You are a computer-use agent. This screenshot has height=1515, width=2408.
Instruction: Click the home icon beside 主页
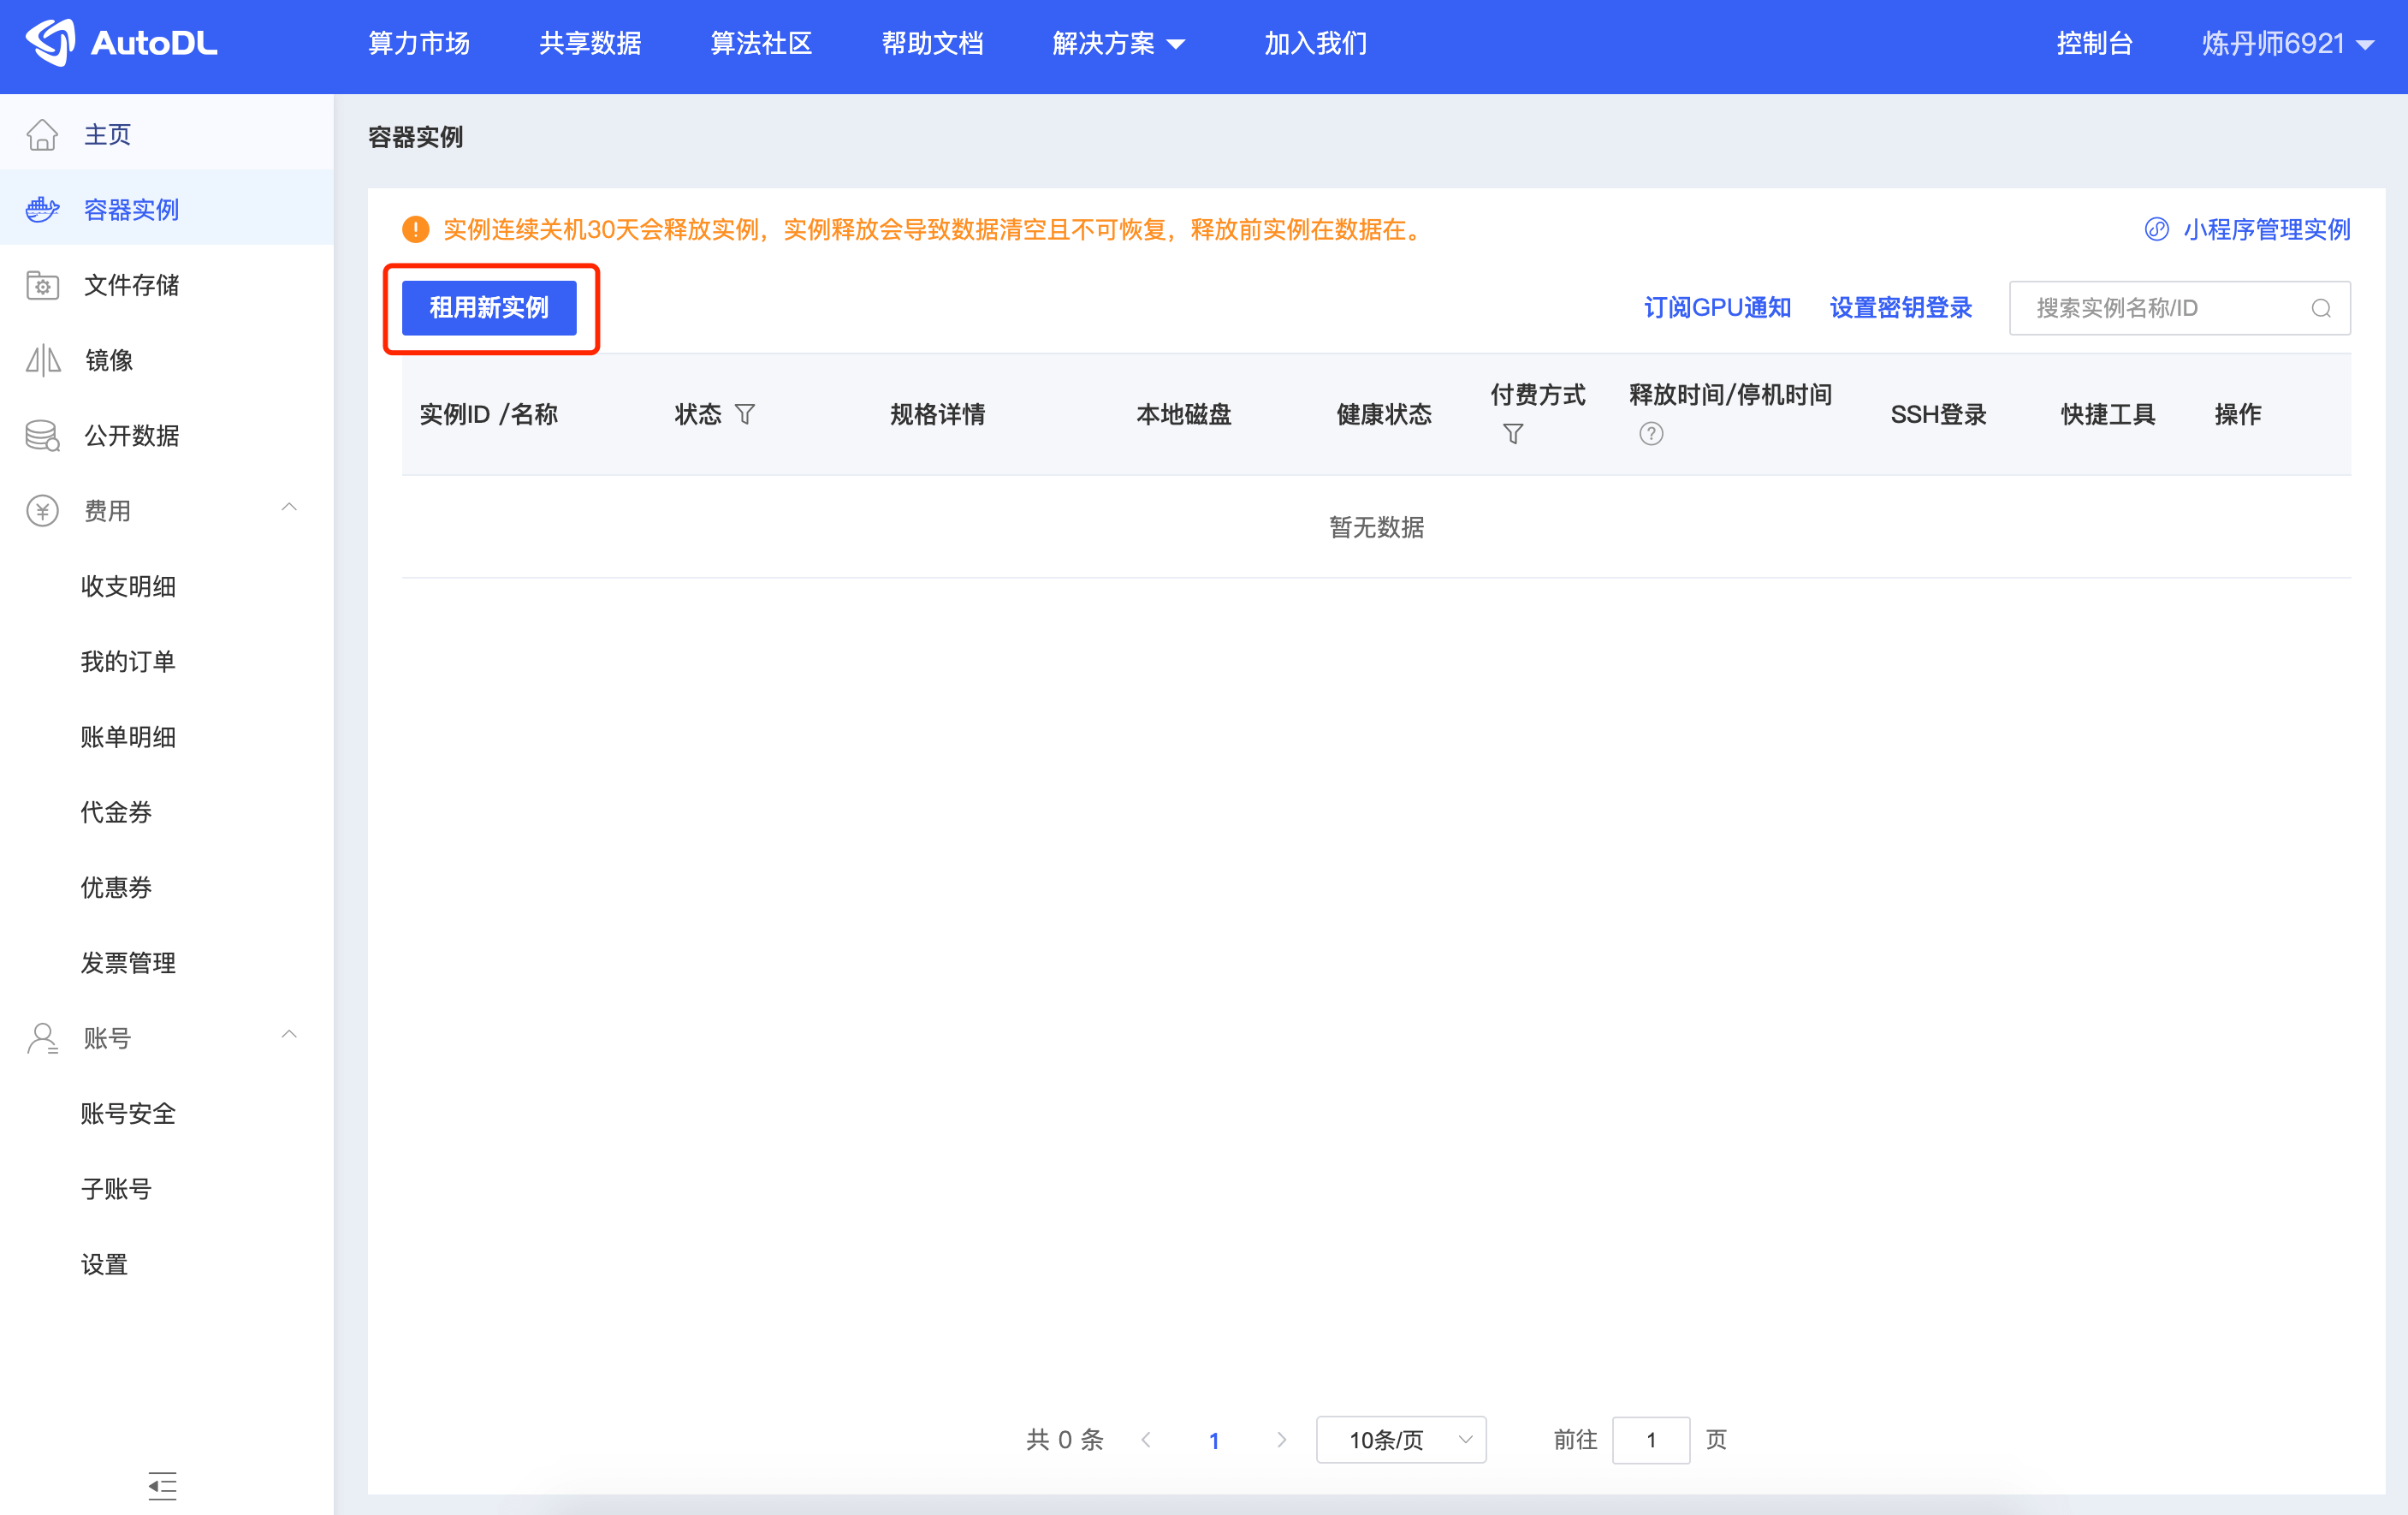[x=42, y=134]
